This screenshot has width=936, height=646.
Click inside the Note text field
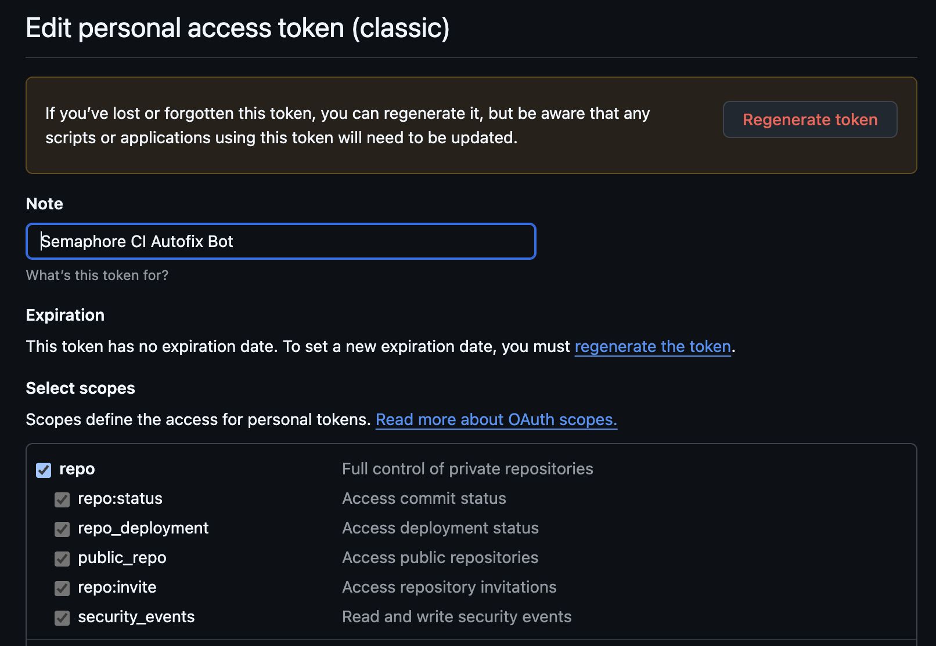pos(280,241)
